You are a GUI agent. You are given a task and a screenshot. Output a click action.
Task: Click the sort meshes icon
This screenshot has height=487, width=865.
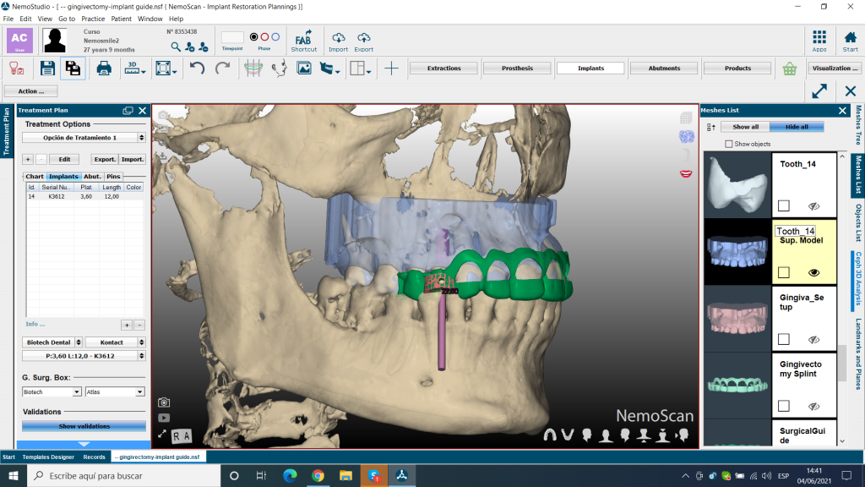pos(711,127)
